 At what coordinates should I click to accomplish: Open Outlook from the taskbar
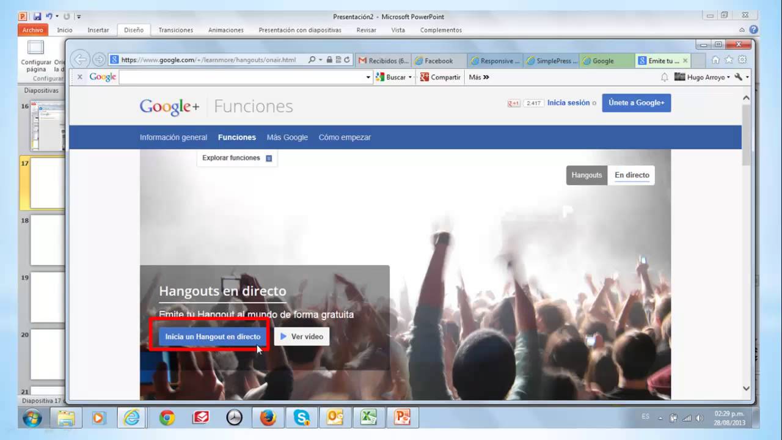coord(335,418)
